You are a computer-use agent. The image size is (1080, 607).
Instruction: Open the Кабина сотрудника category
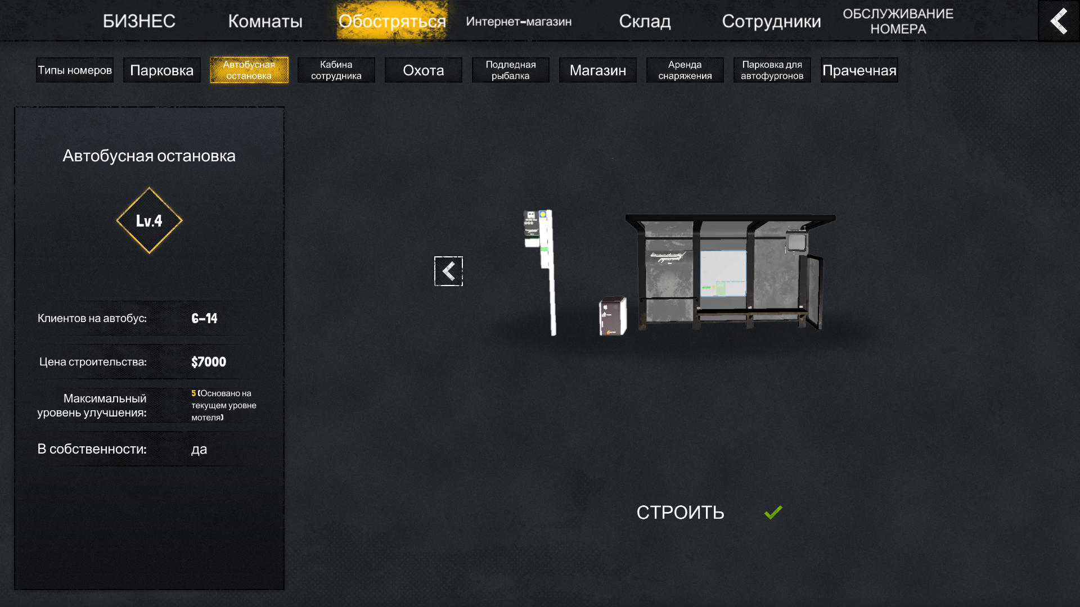[336, 70]
